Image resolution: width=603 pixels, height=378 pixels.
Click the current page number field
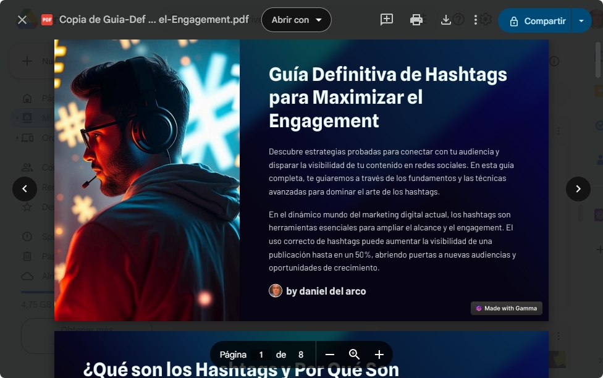261,355
